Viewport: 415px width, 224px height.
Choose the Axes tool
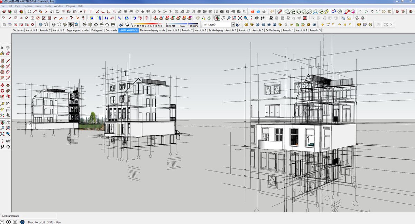2,116
